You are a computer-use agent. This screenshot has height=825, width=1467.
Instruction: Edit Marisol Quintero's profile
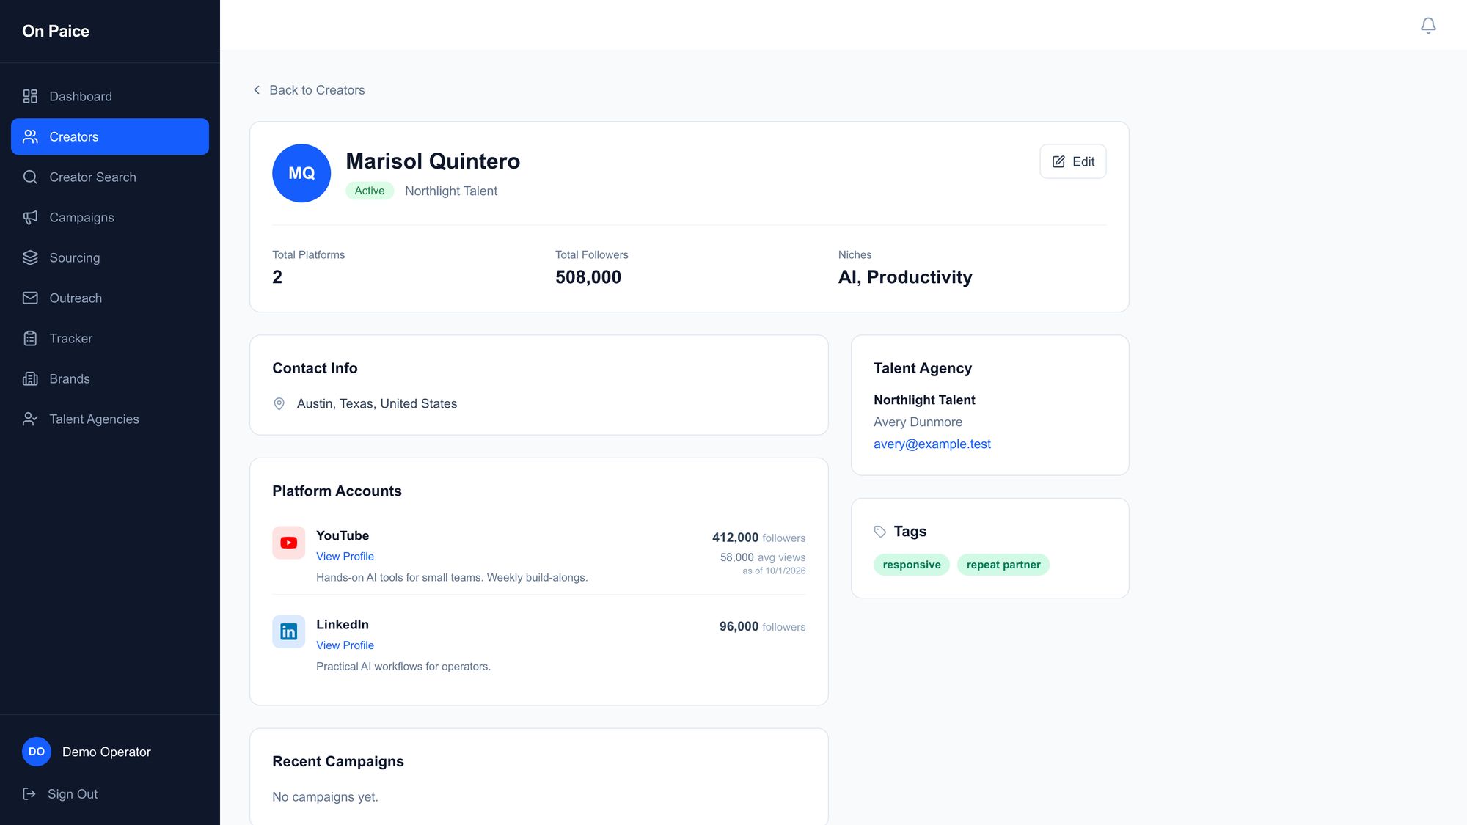(x=1072, y=161)
